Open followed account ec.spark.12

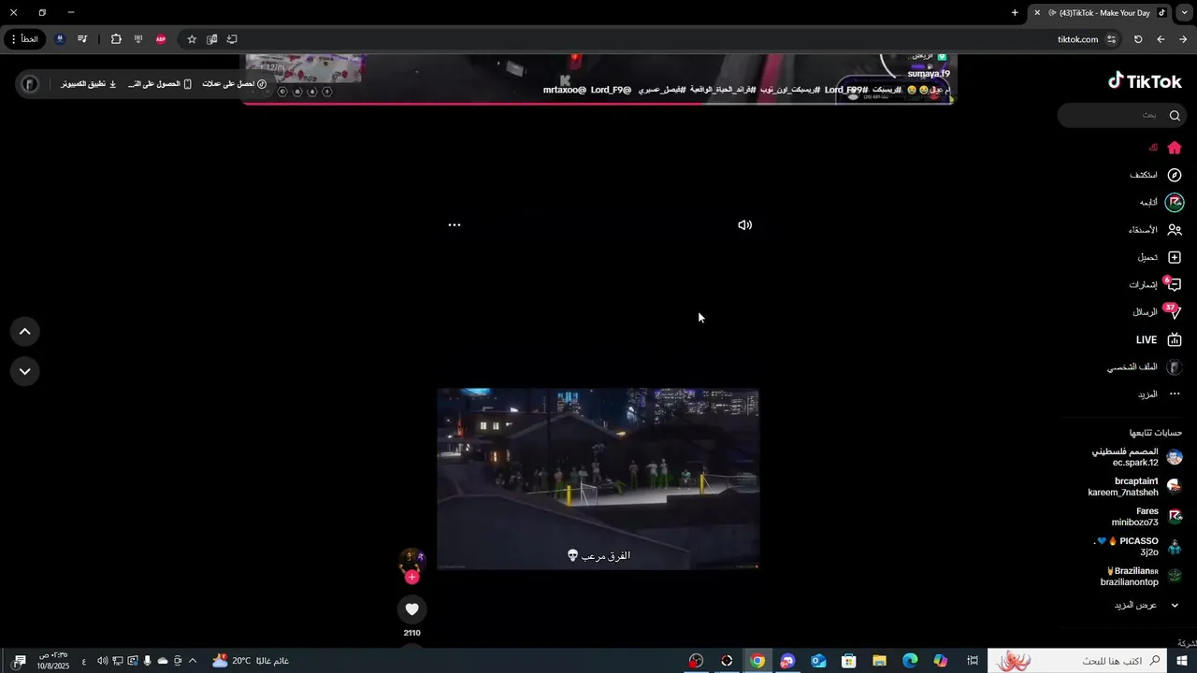tap(1136, 457)
